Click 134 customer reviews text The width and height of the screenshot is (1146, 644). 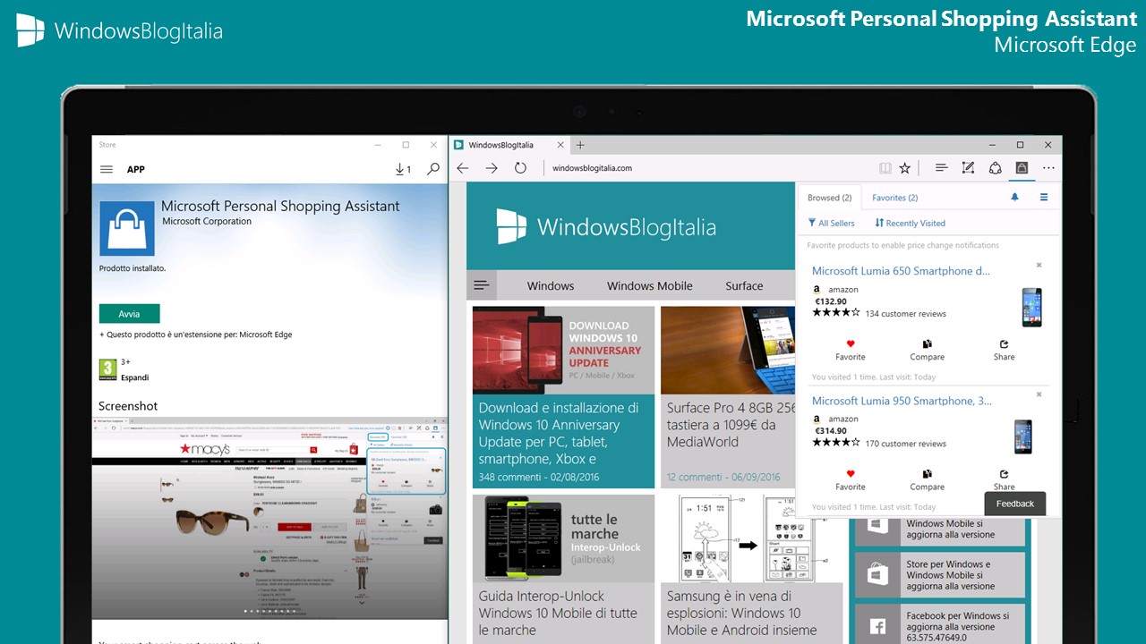[905, 314]
